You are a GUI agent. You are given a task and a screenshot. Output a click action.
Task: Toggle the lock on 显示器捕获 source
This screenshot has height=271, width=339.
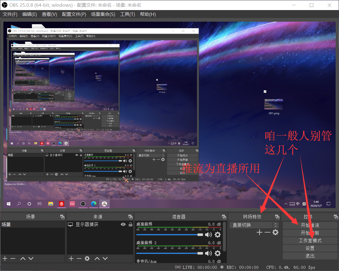[x=130, y=224]
